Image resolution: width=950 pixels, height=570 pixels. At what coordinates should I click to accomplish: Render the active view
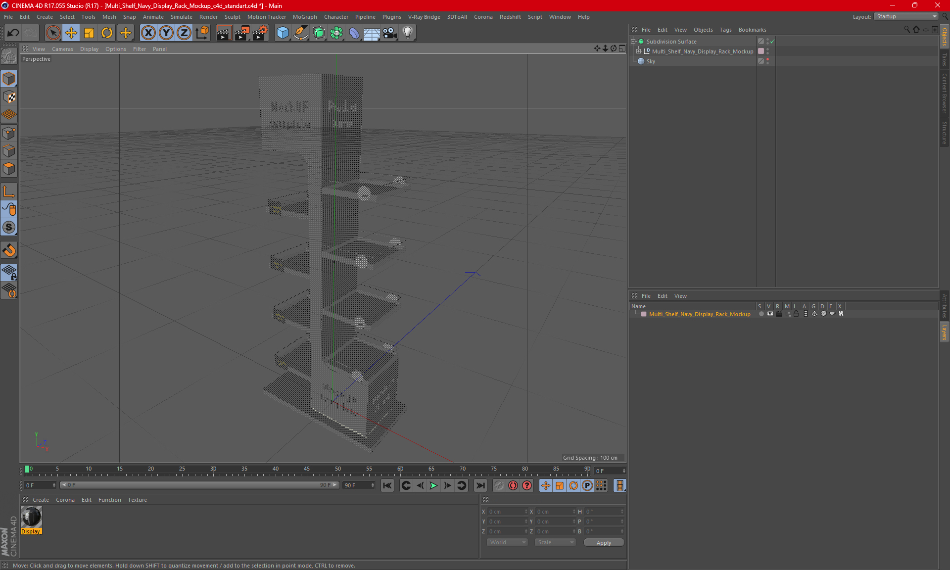point(224,33)
